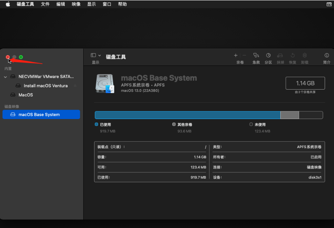Click the 1.14 GB capacity box

coord(305,83)
